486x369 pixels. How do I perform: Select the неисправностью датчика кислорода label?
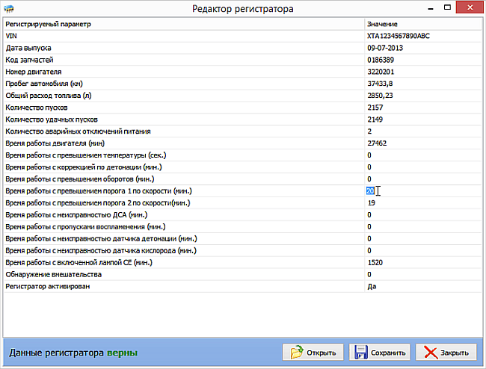point(101,250)
